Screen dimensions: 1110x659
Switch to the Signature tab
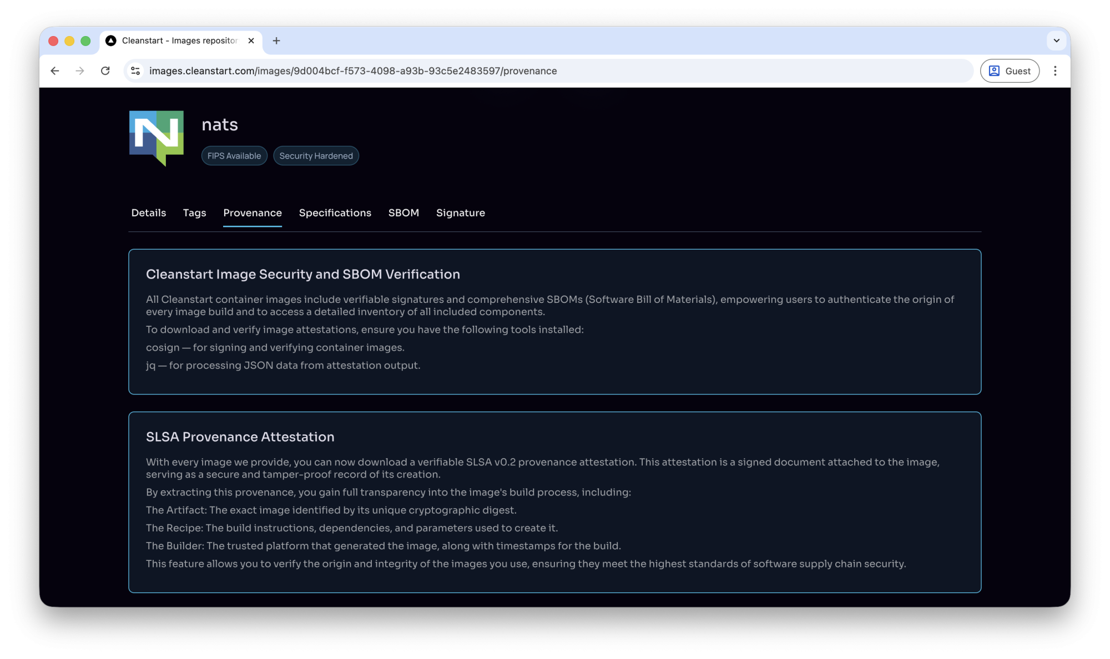coord(461,213)
